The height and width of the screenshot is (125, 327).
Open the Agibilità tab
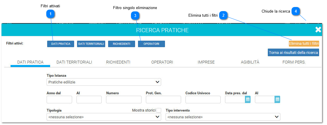point(250,62)
